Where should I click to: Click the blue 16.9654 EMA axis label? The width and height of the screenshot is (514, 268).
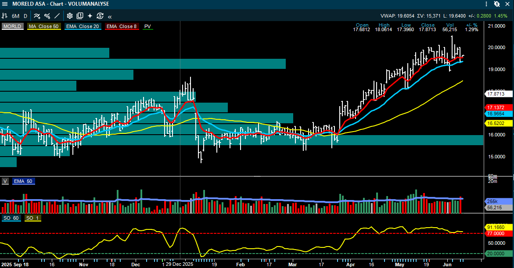(498, 114)
